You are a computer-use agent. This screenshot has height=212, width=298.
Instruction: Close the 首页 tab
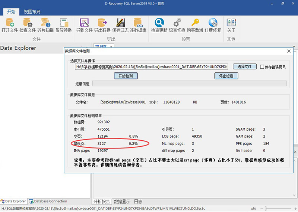[x=111, y=46]
